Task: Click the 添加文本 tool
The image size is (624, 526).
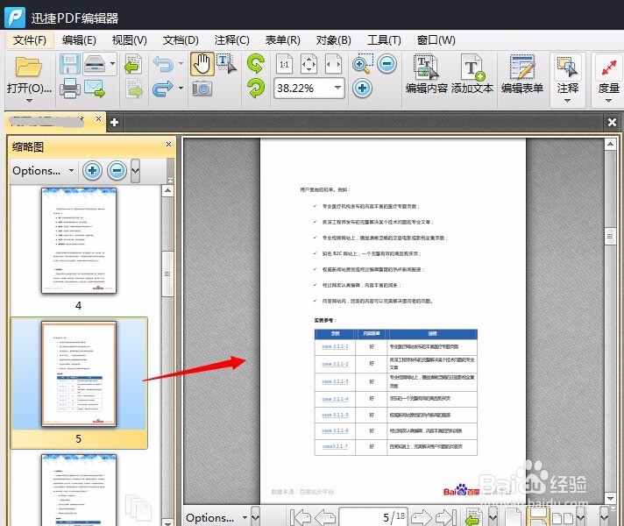Action: click(472, 75)
